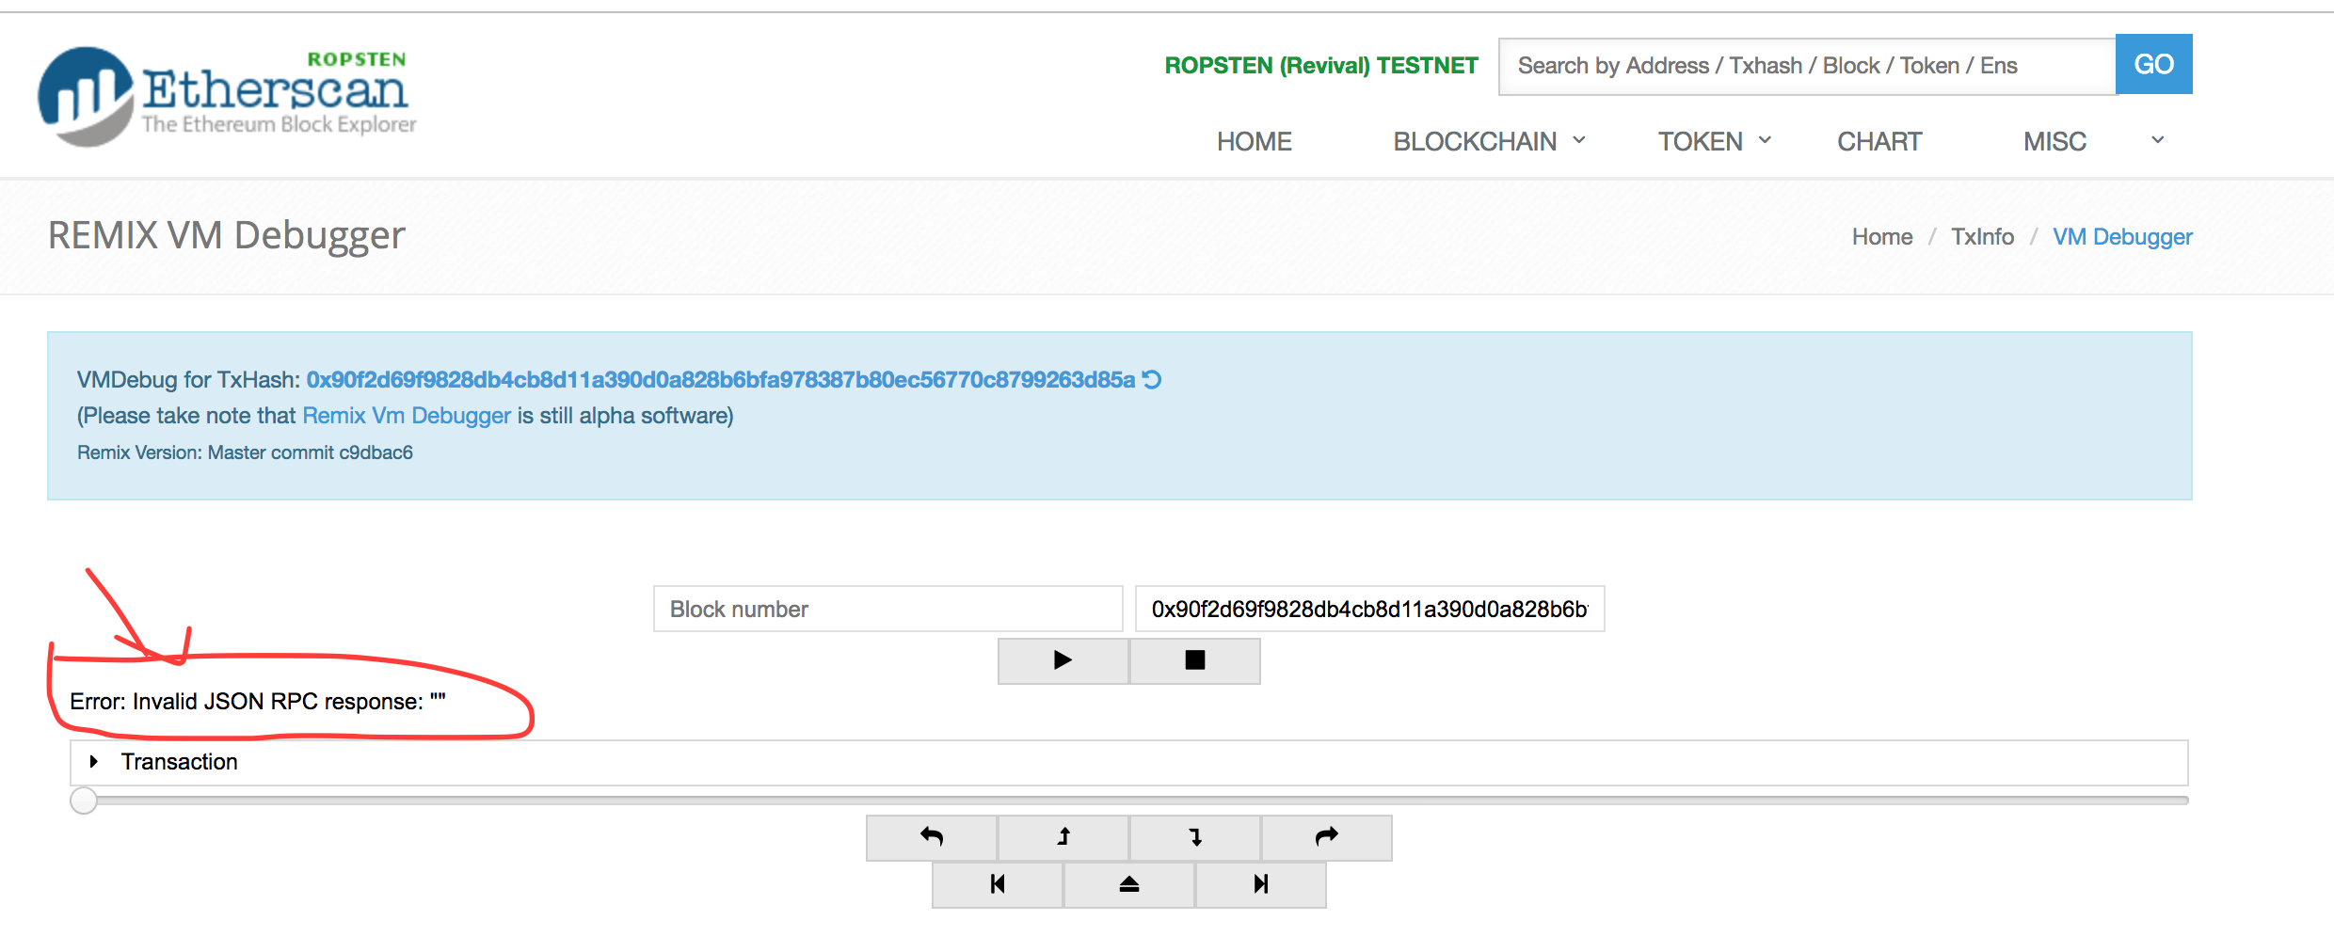
Task: Click the Etherscan logo
Action: (227, 95)
